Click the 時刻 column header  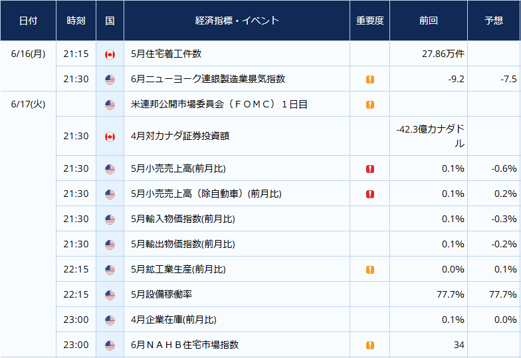[x=76, y=21]
